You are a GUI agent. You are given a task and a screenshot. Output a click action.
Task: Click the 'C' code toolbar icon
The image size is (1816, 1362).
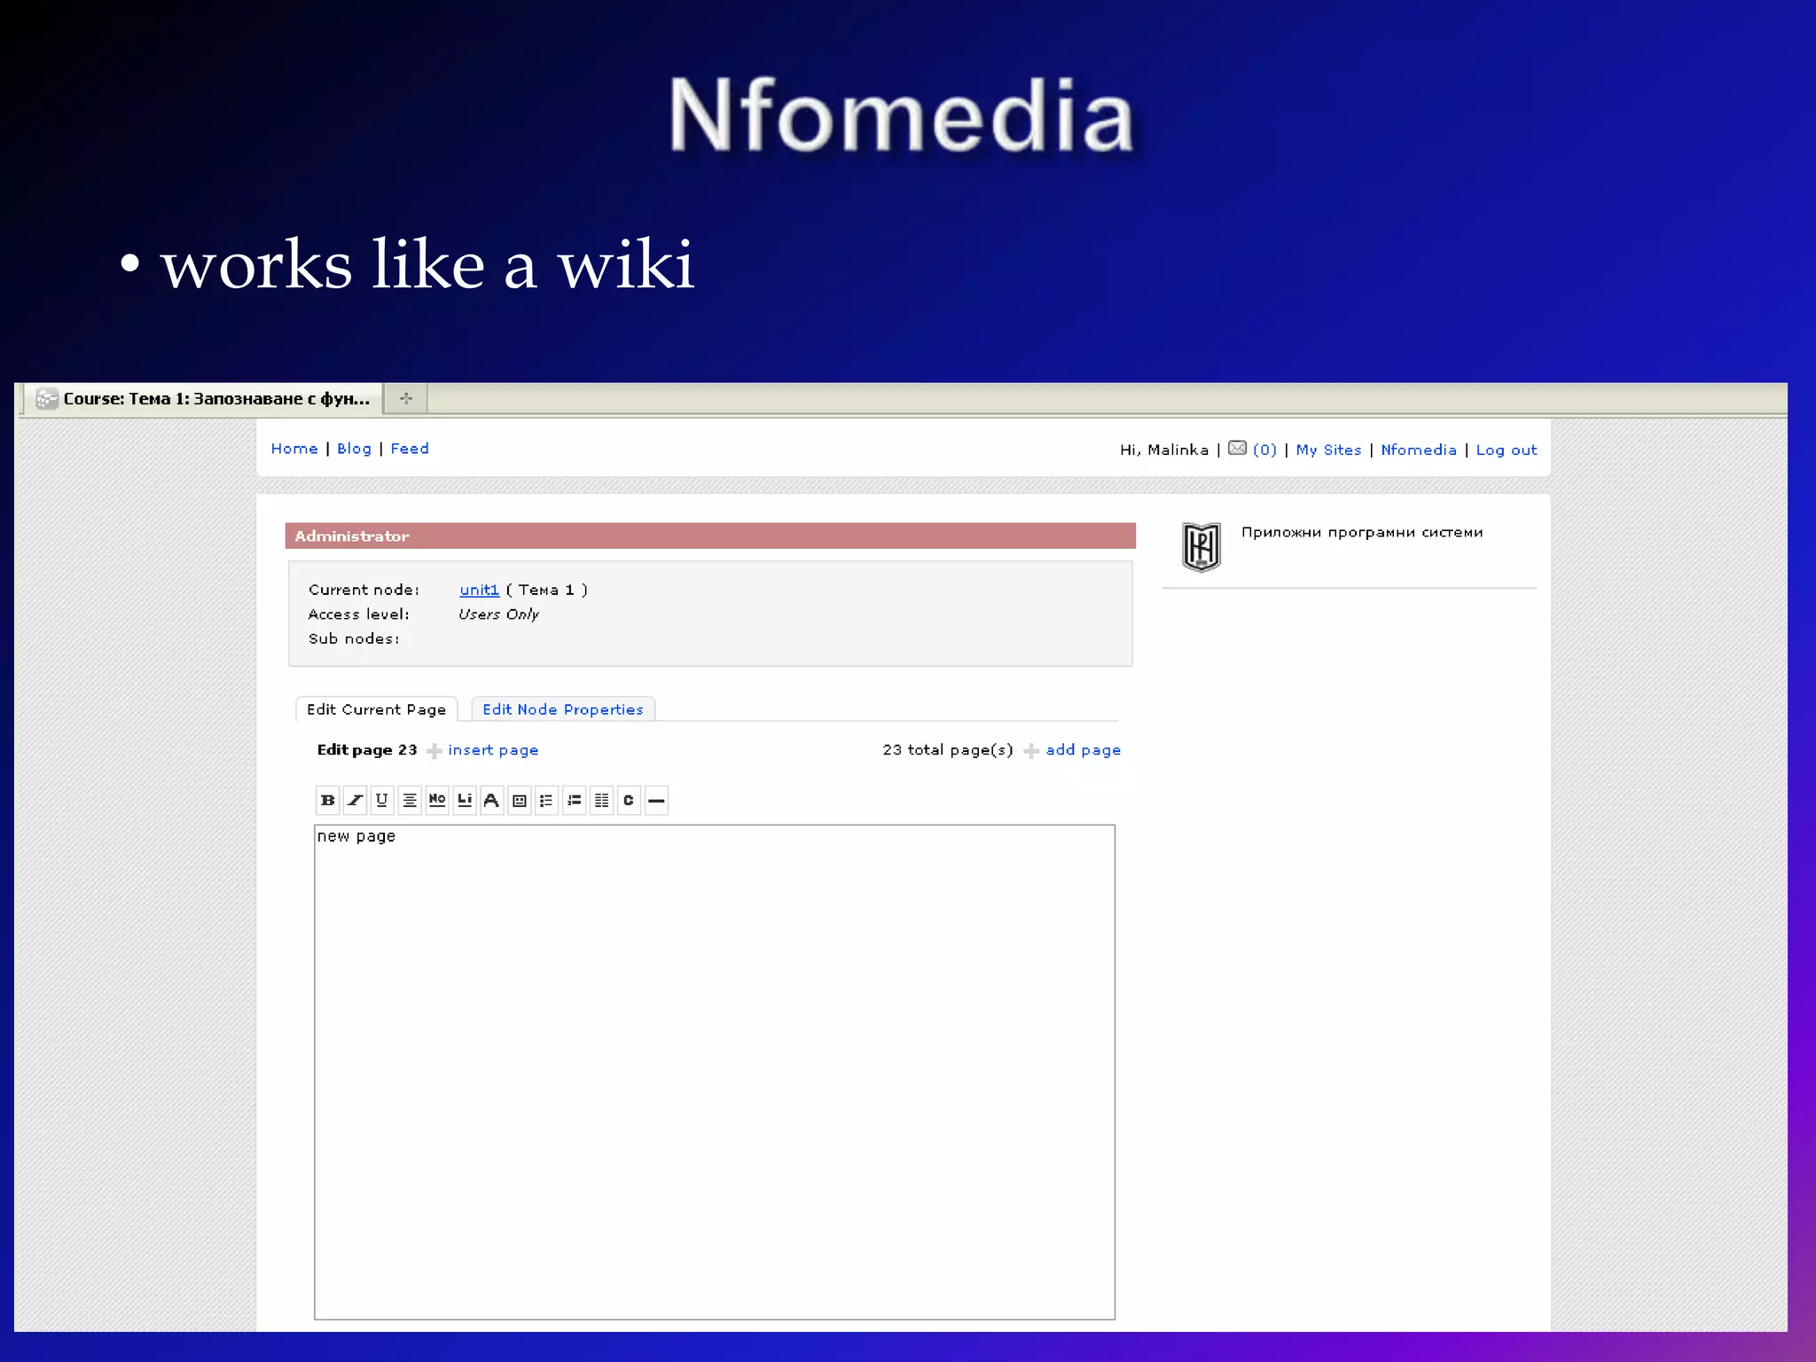point(629,800)
